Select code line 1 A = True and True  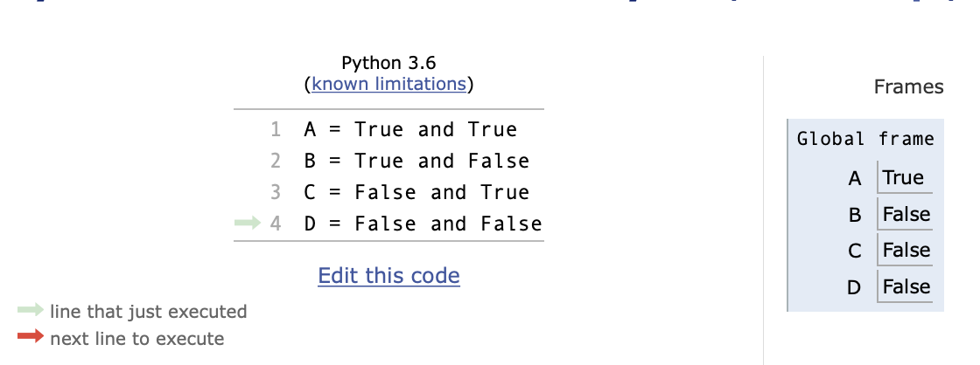pos(410,129)
